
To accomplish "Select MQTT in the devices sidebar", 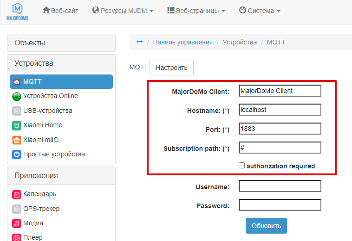I will 61,82.
